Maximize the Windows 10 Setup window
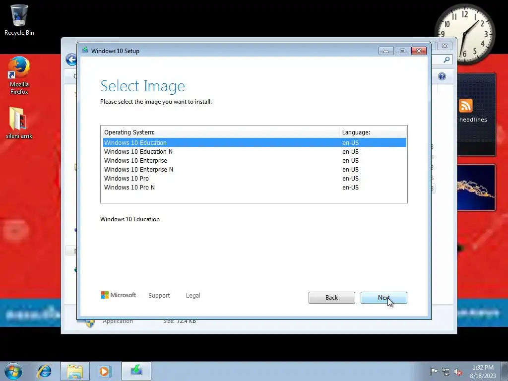The width and height of the screenshot is (508, 381). tap(402, 51)
